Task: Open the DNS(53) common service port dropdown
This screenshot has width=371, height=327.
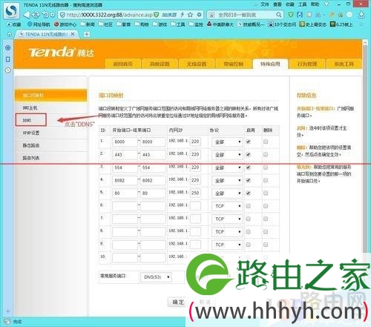Action: pyautogui.click(x=156, y=277)
